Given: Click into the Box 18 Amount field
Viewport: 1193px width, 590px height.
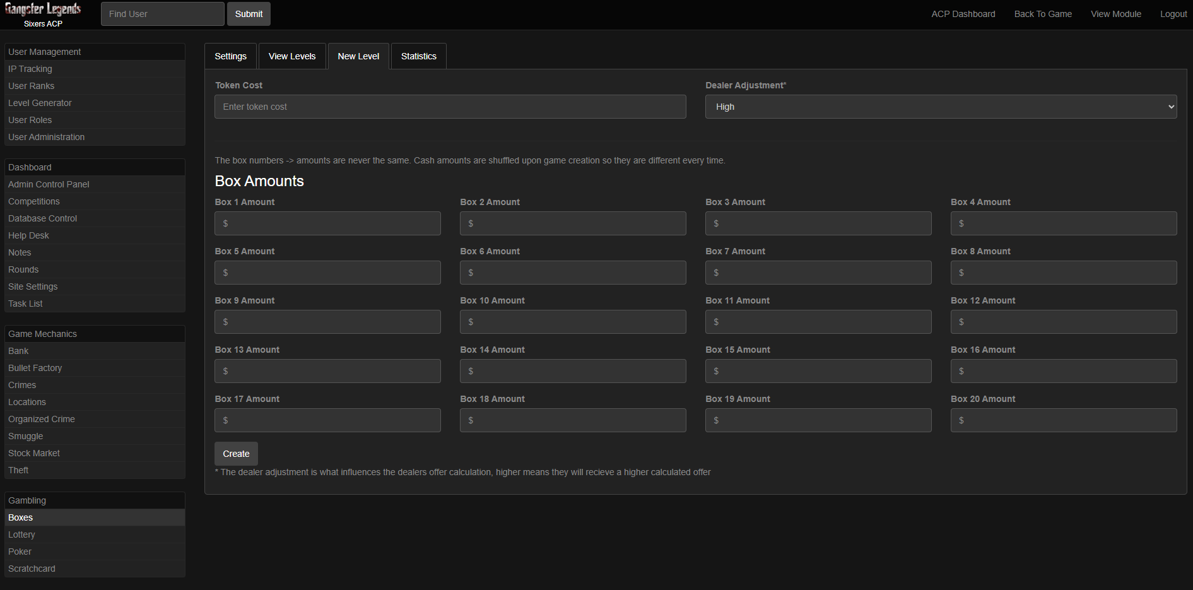Looking at the screenshot, I should click(x=573, y=420).
